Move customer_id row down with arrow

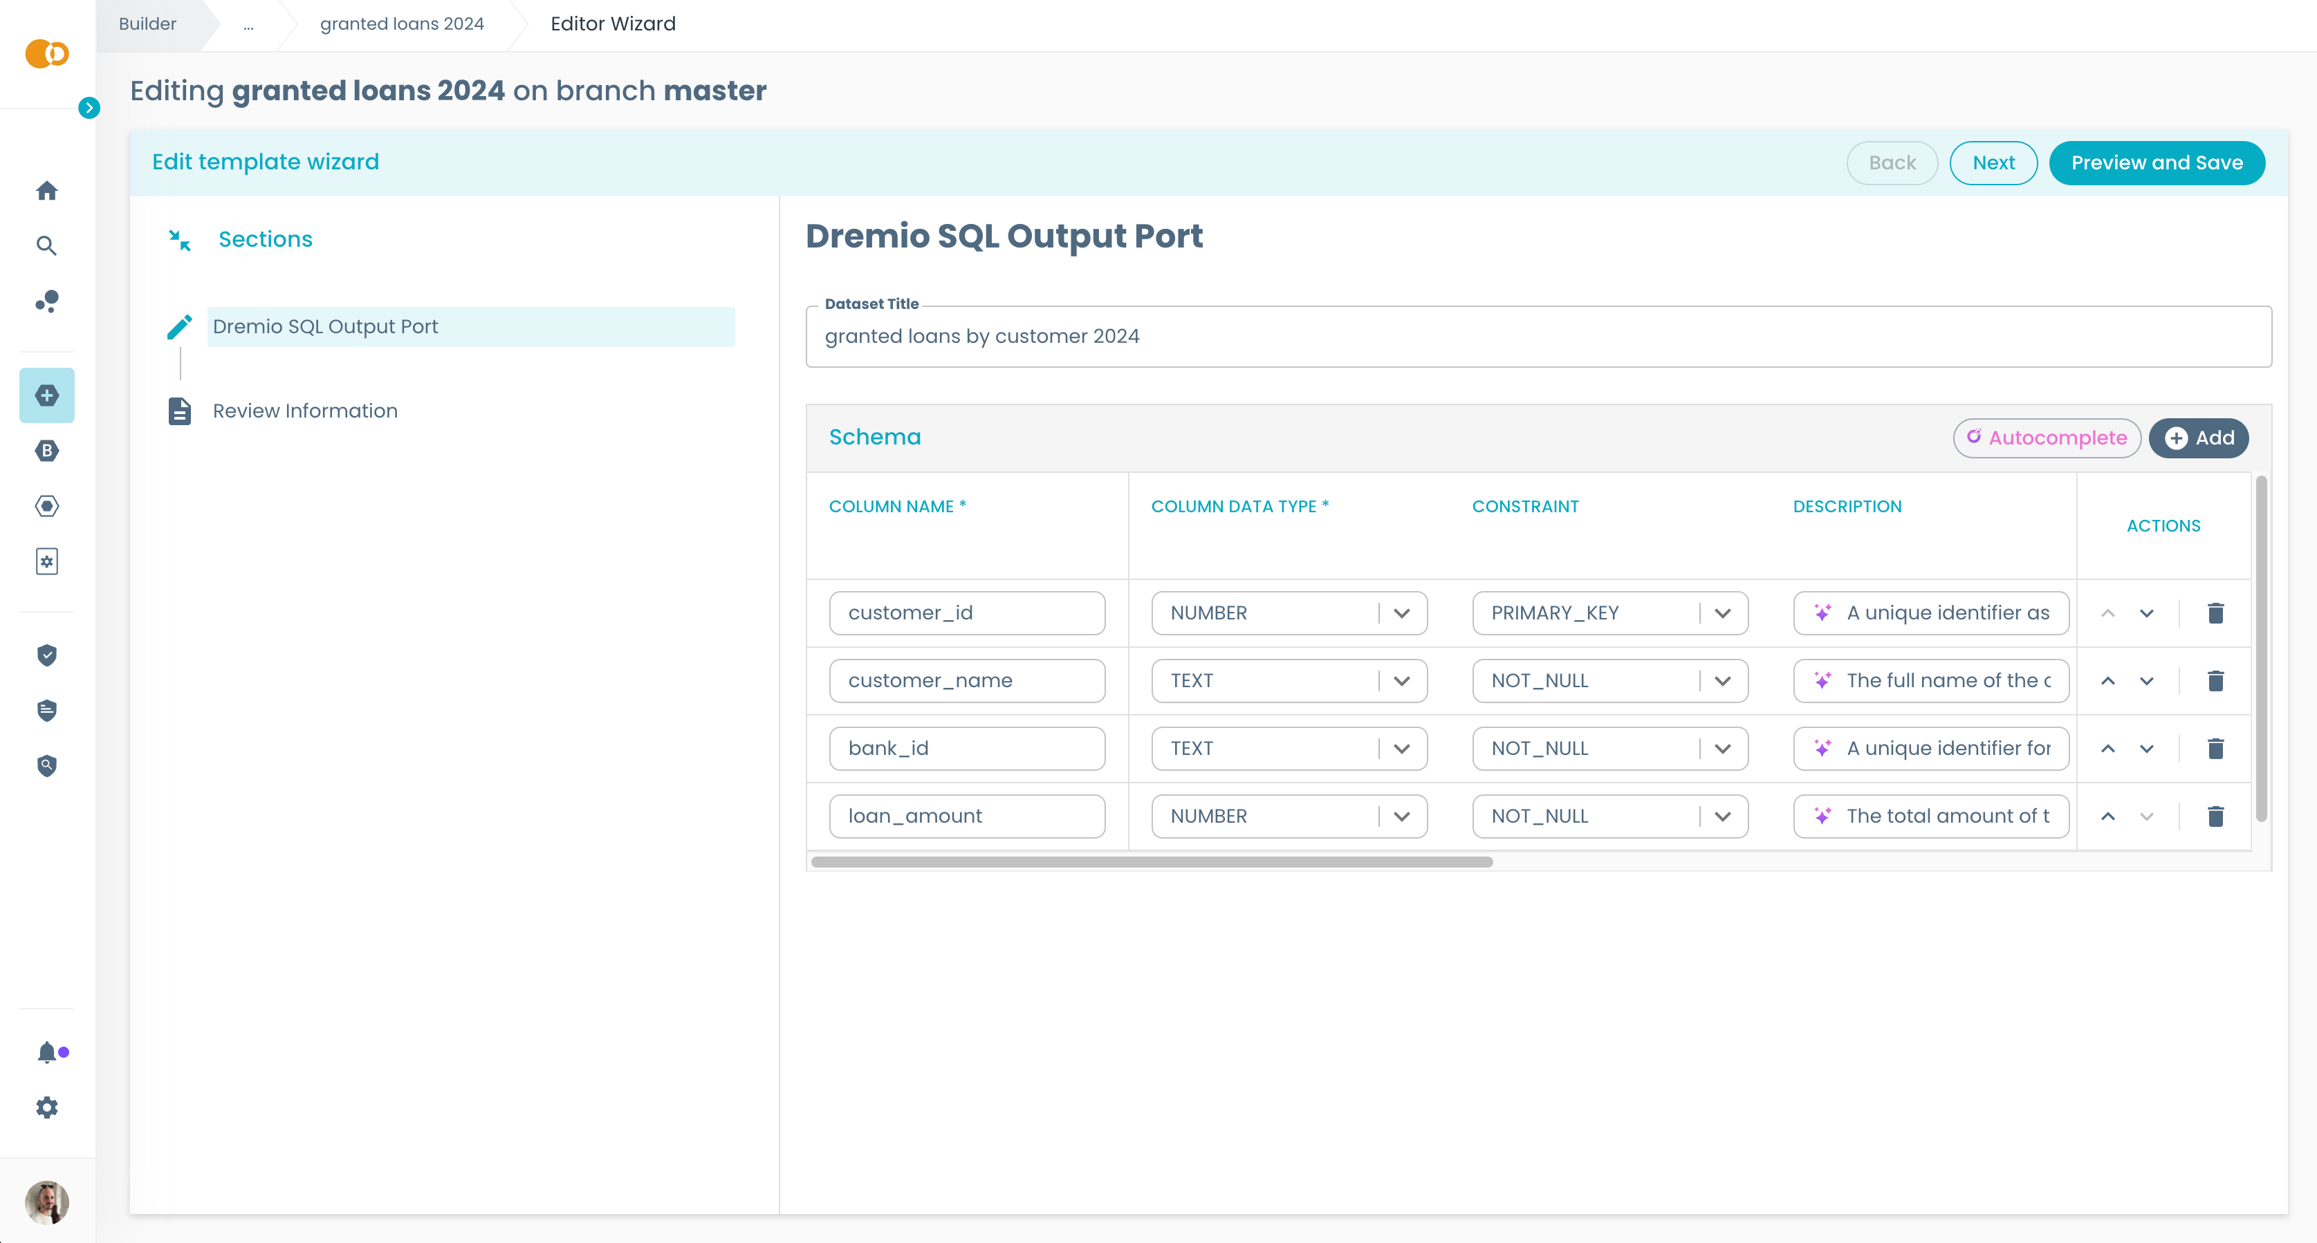pos(2147,613)
